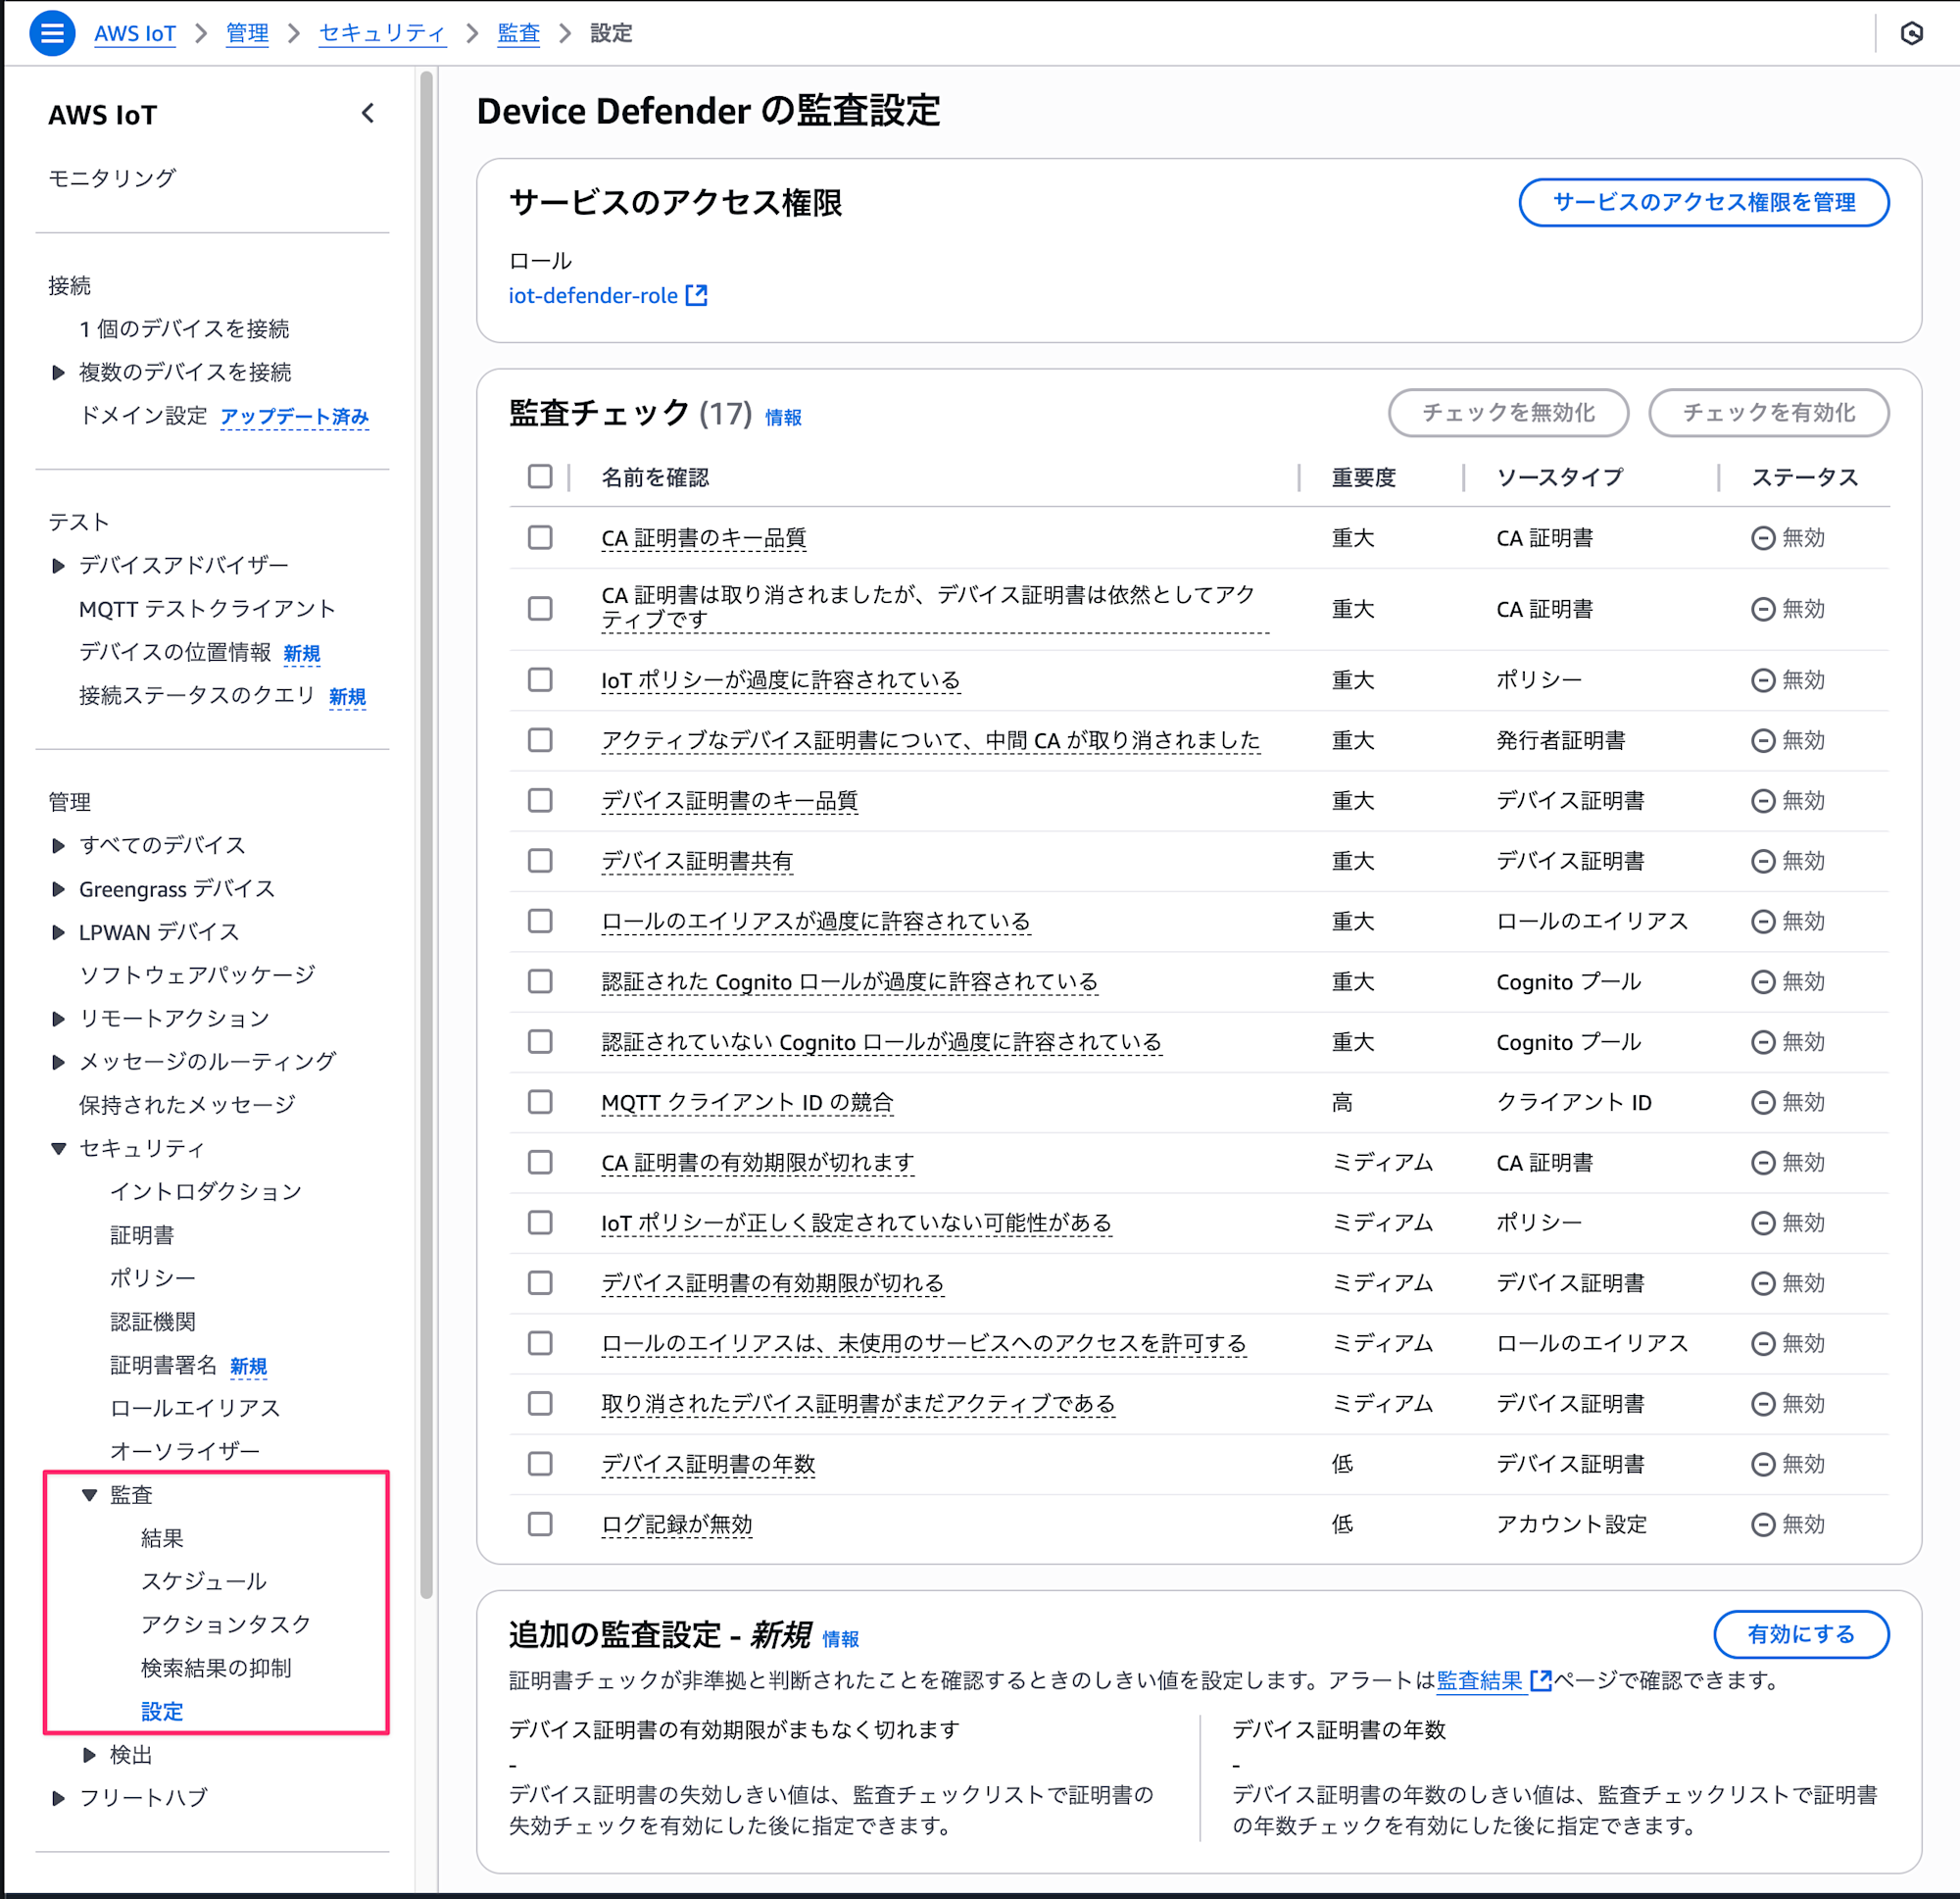Click AWS IoT breadcrumb link

point(135,33)
